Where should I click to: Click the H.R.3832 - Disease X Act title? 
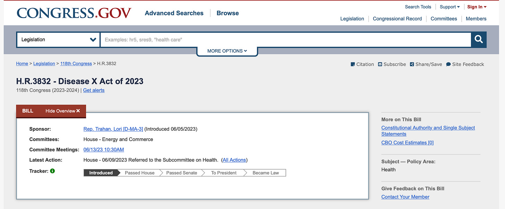point(80,81)
